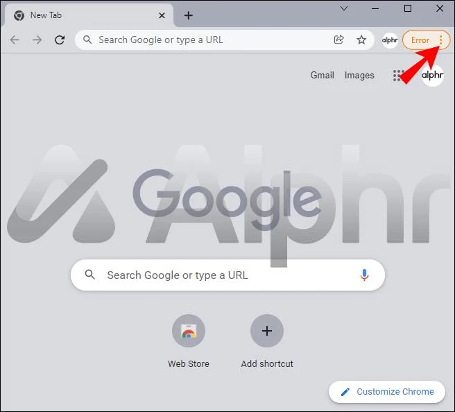
Task: Open Chrome three-dot menu
Action: tap(441, 40)
